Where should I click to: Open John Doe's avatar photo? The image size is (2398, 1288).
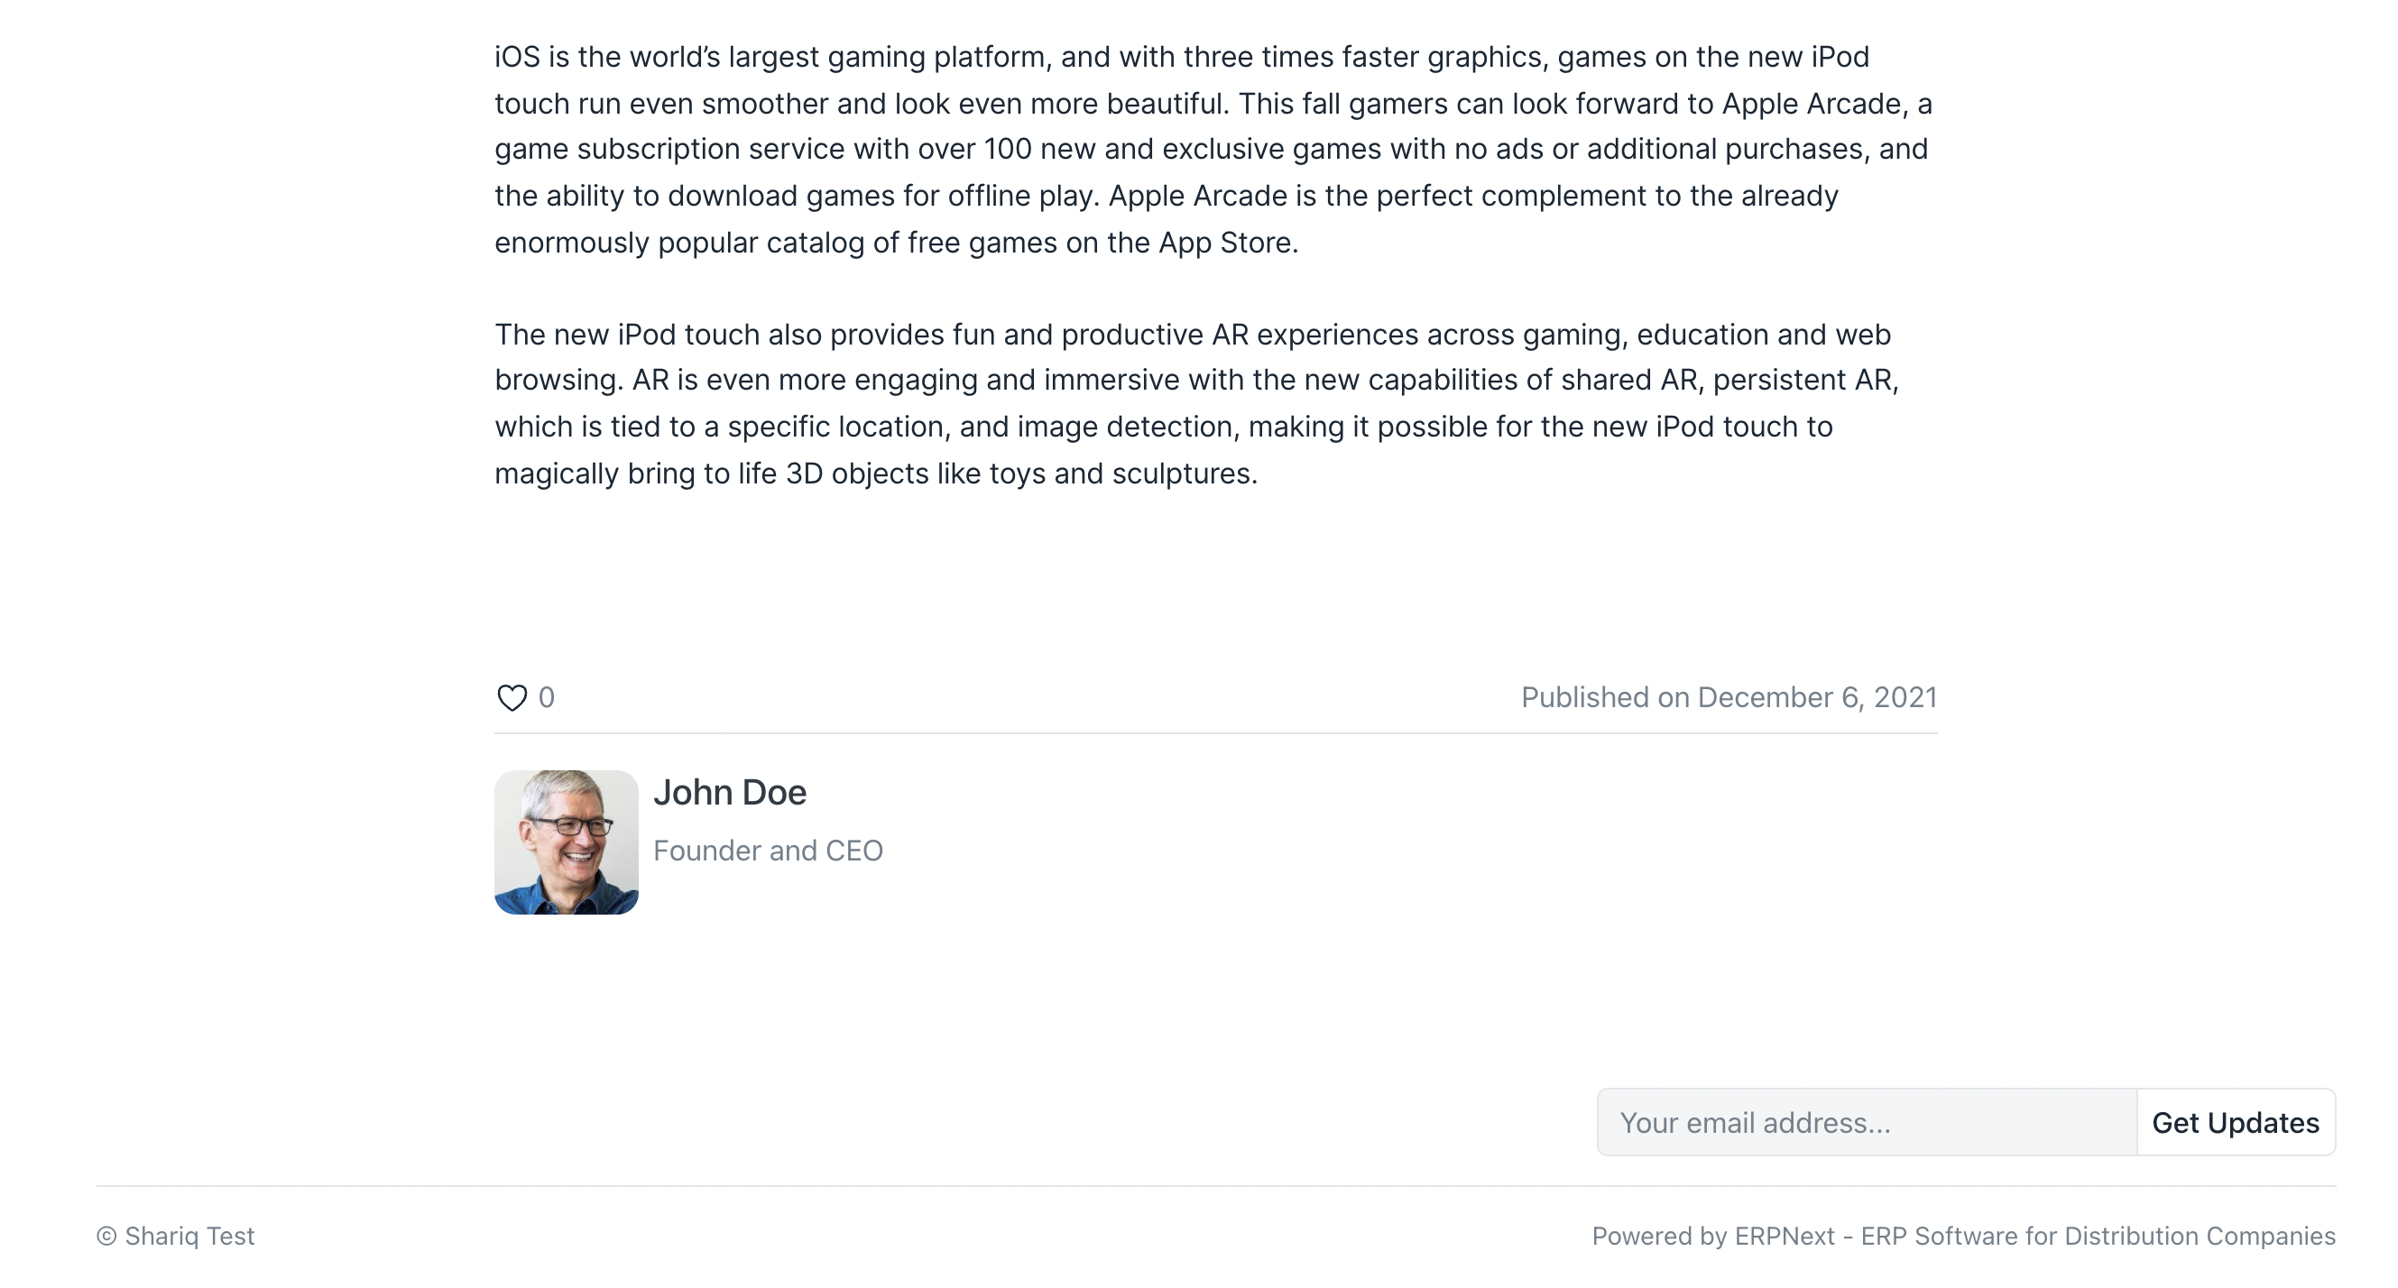(566, 842)
